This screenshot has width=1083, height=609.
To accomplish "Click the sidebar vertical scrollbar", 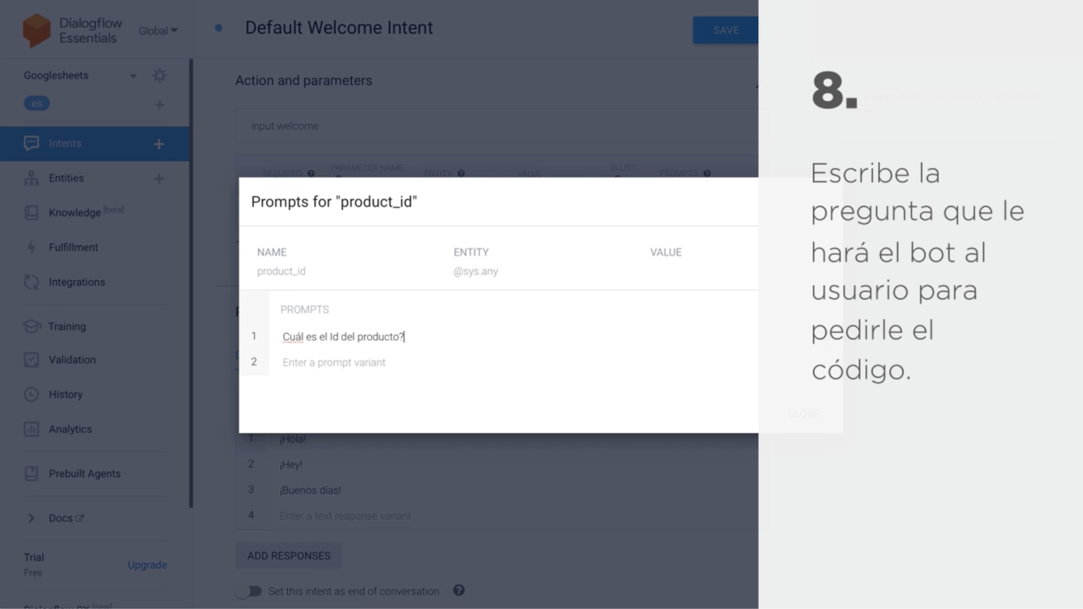I will (191, 284).
